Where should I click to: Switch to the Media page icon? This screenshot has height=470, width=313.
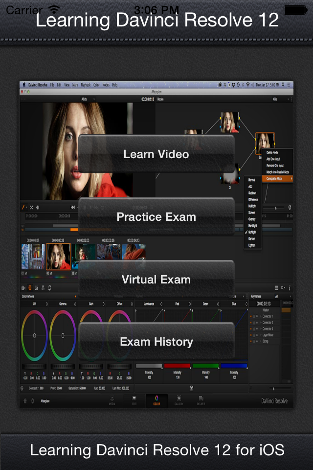112,399
